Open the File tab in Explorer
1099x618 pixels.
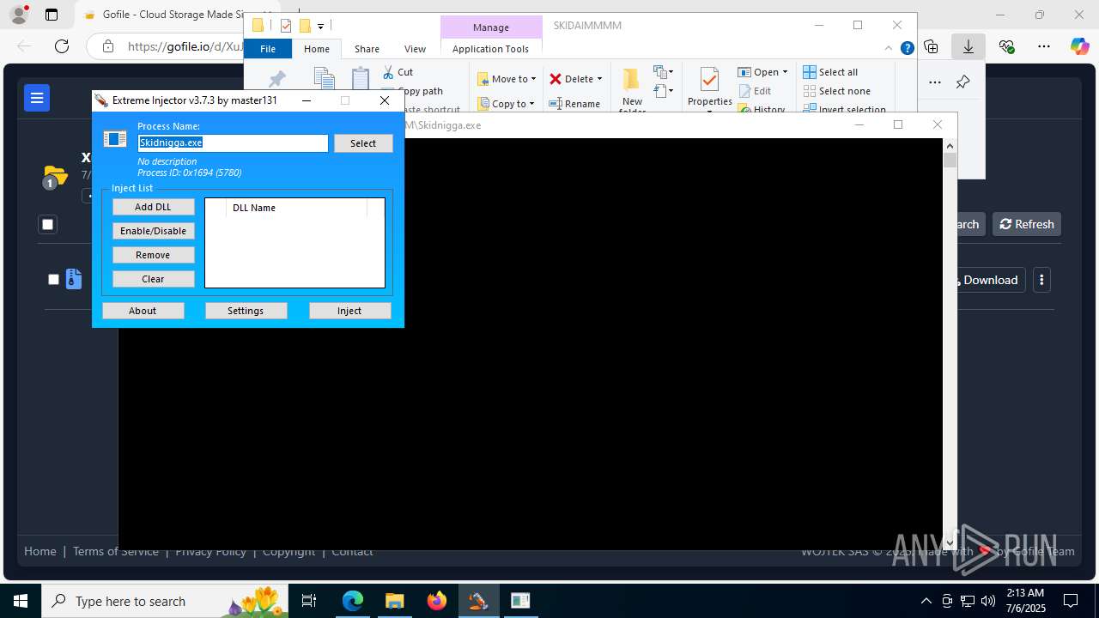click(268, 49)
